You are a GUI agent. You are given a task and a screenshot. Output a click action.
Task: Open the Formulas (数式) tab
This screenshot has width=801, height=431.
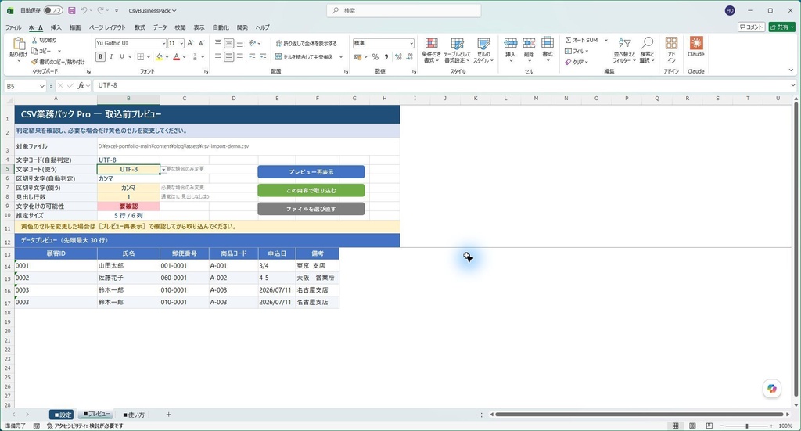pos(139,27)
